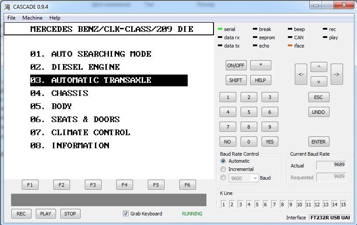Click the up arrow (^) button
Image resolution: width=357 pixels, height=225 pixels.
pyautogui.click(x=319, y=67)
